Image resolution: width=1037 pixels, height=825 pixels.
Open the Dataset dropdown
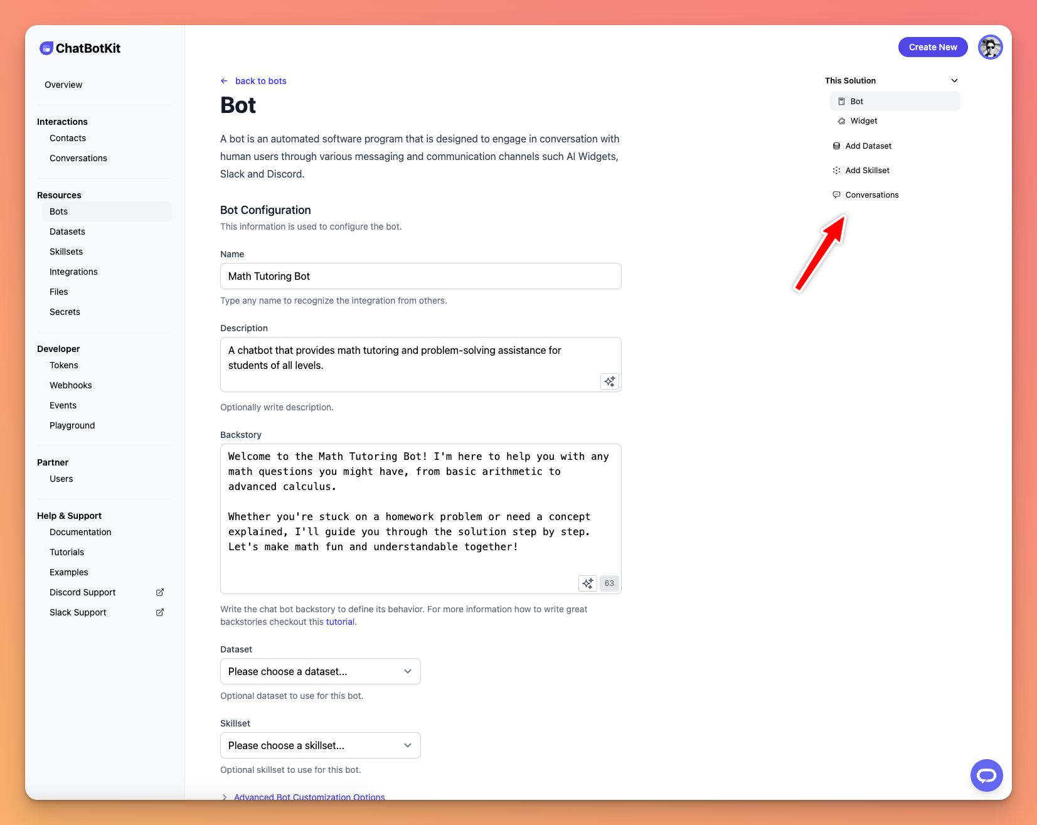coord(320,671)
